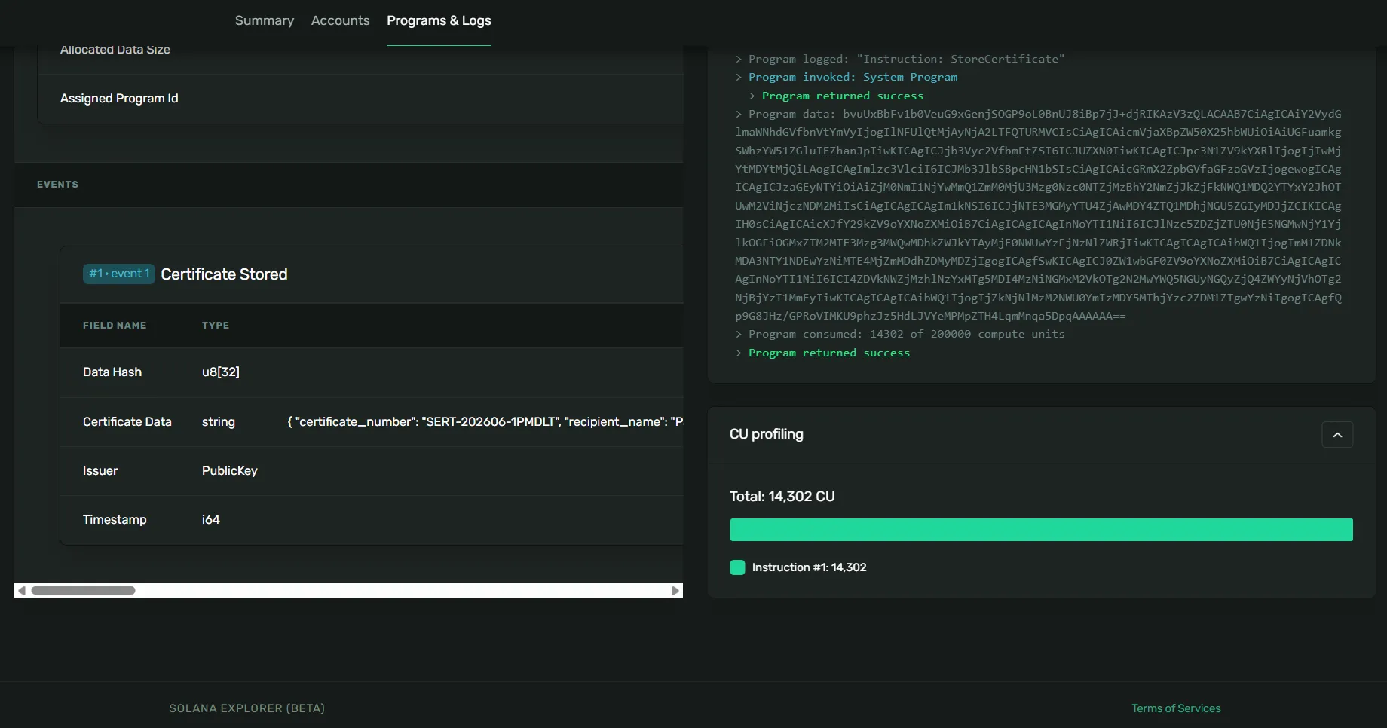Open the Summary tab

click(x=265, y=20)
